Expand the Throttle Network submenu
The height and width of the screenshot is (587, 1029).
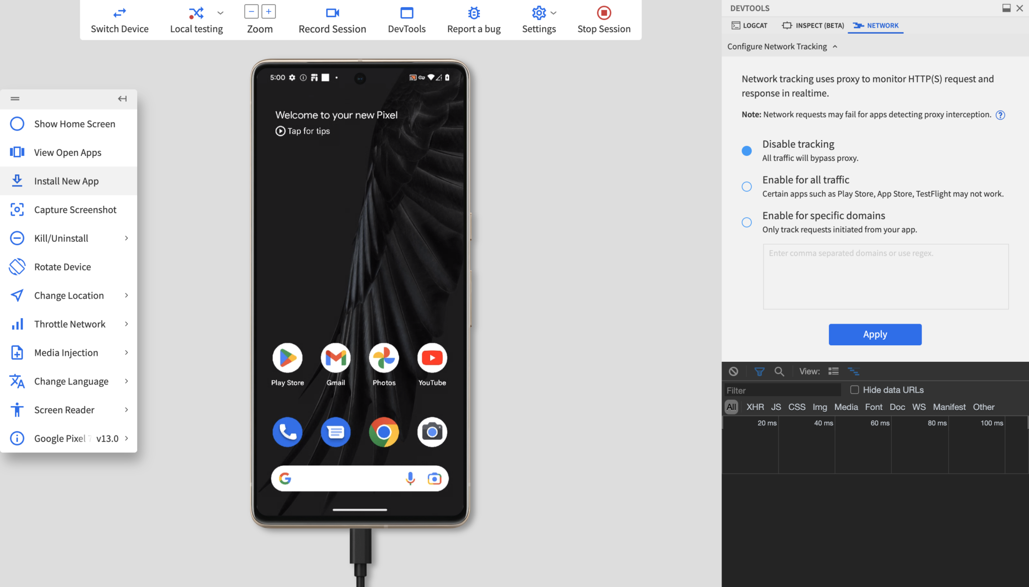[x=69, y=324]
